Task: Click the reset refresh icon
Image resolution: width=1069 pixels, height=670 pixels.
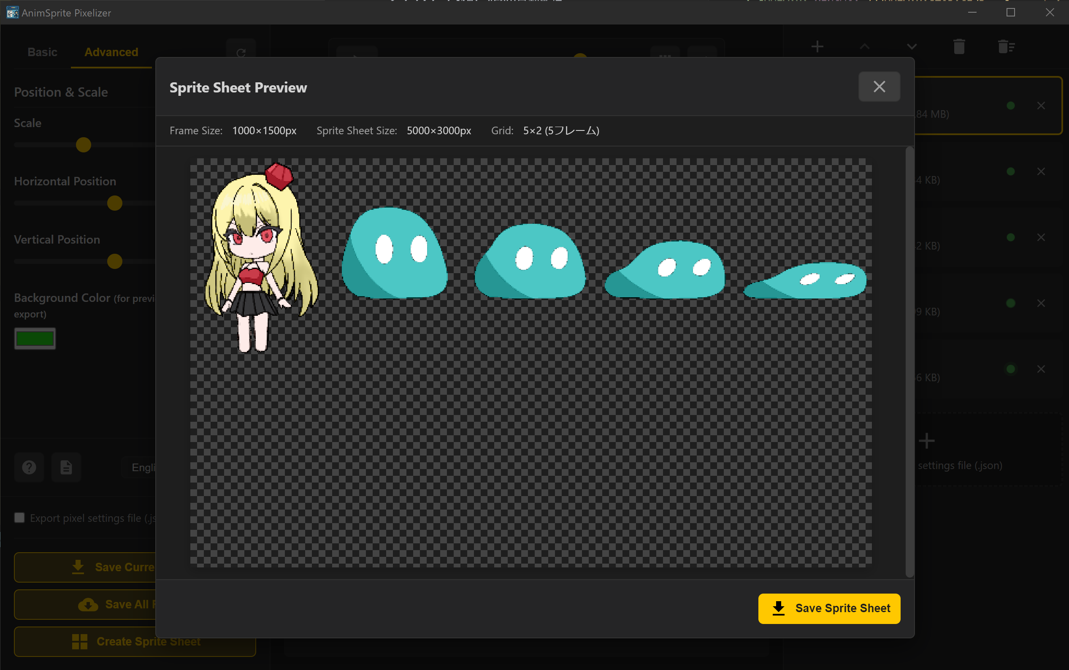Action: tap(241, 53)
